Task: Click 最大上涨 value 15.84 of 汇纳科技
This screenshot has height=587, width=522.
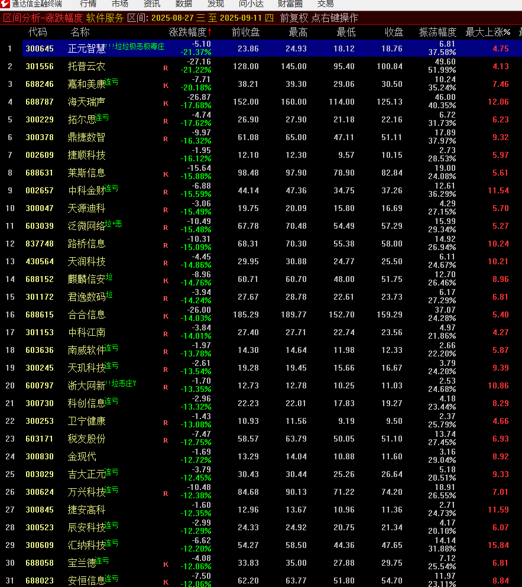Action: tap(498, 545)
